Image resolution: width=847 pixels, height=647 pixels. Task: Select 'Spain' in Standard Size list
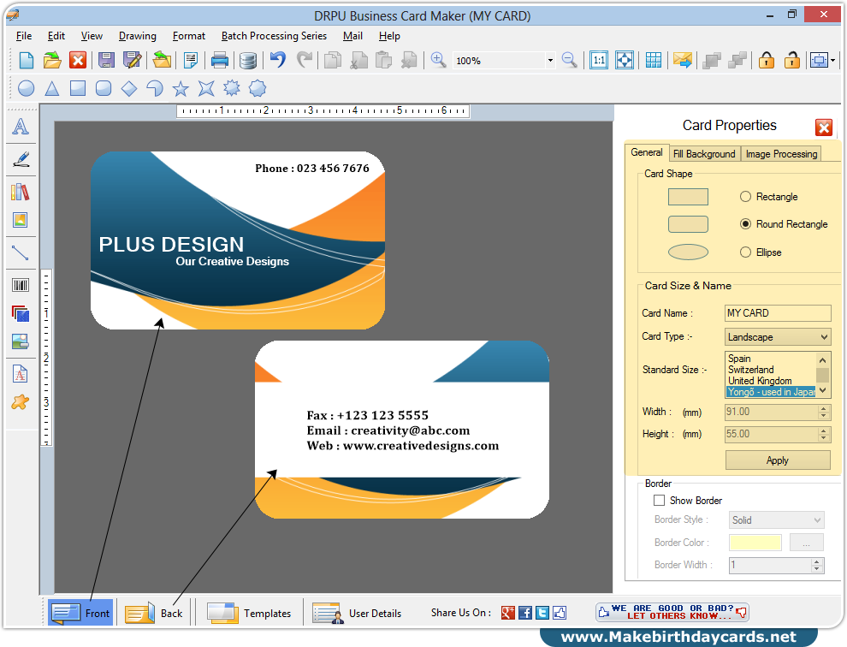tap(739, 359)
